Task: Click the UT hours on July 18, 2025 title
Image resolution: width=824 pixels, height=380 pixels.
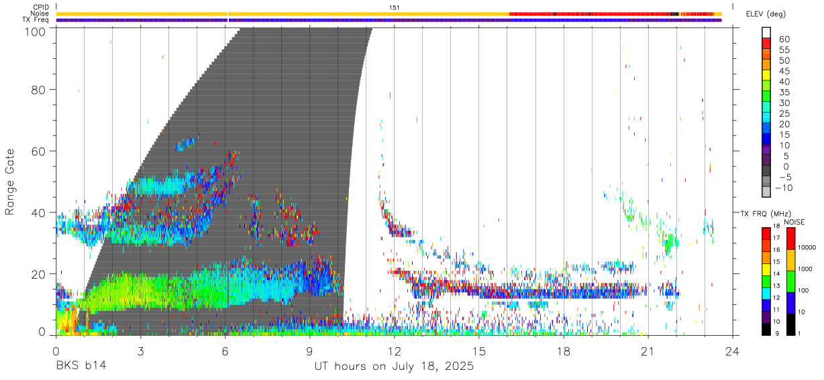Action: [x=395, y=367]
